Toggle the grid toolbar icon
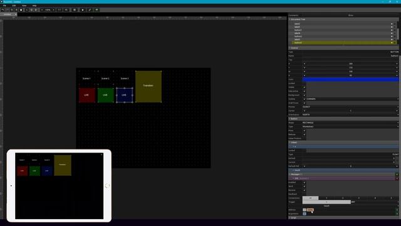401x226 pixels. tap(75, 10)
